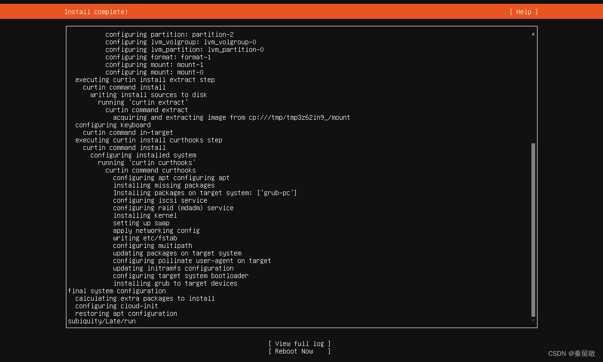Open the Help menu in header
Viewport: 603px width, 362px height.
point(523,12)
